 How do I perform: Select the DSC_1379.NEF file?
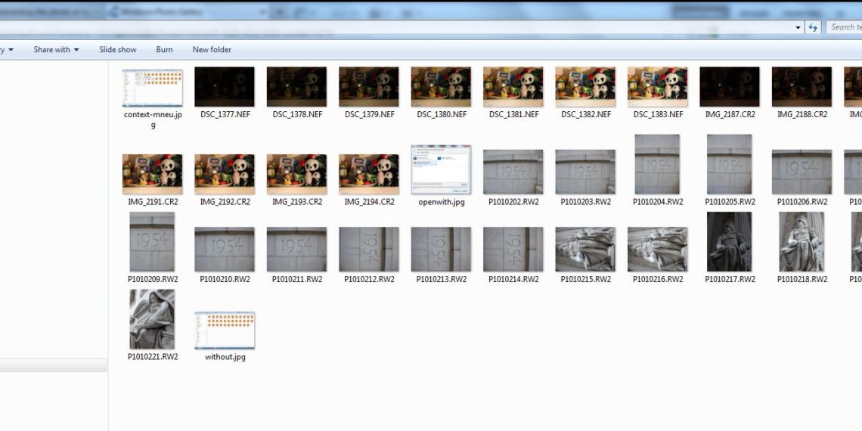point(369,87)
